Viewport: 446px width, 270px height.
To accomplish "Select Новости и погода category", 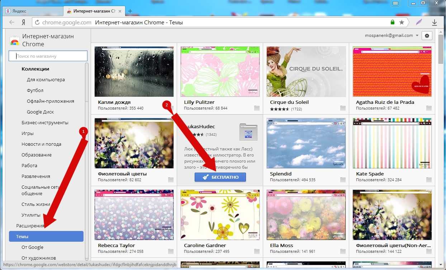I will pyautogui.click(x=41, y=144).
